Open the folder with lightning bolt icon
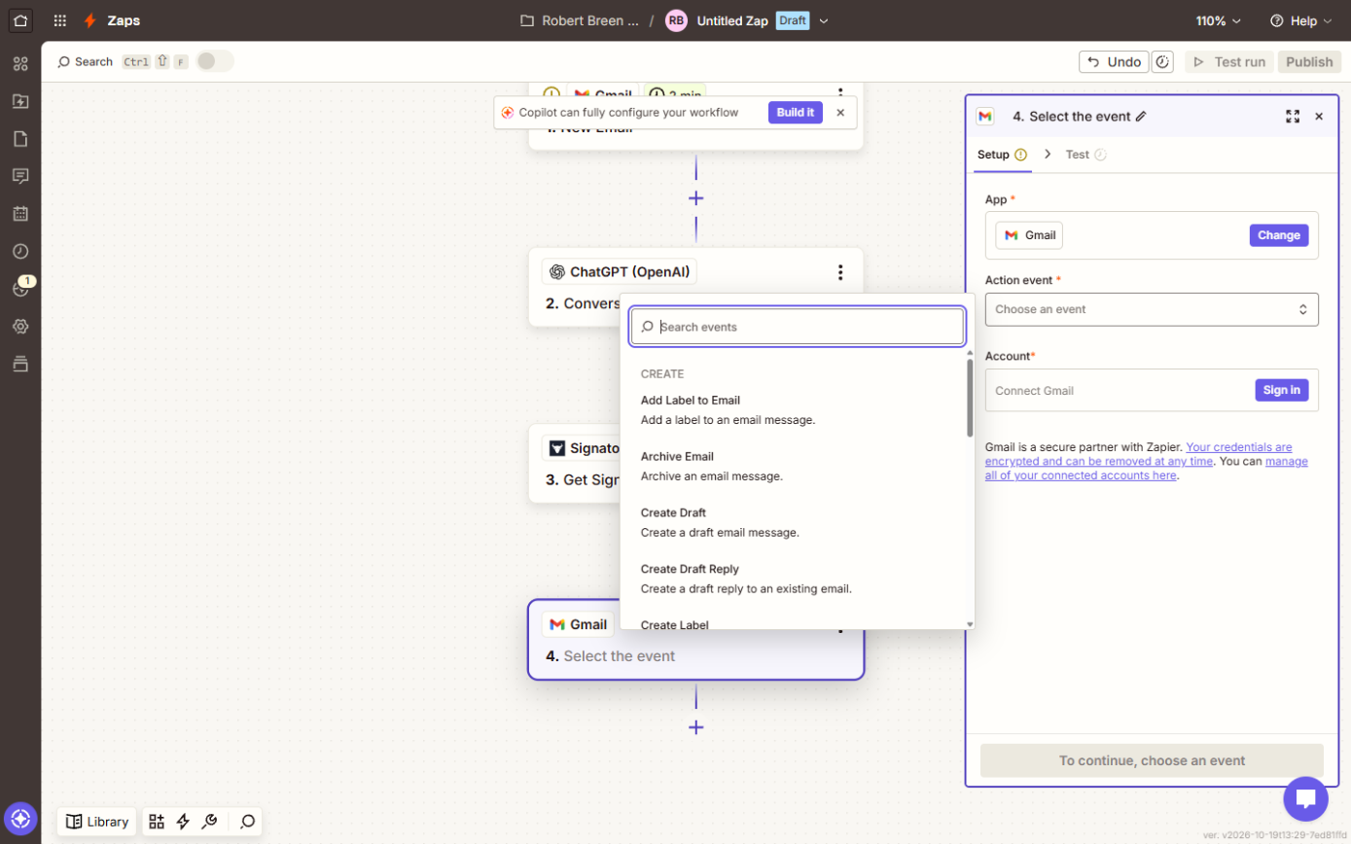The width and height of the screenshot is (1351, 844). [x=20, y=101]
